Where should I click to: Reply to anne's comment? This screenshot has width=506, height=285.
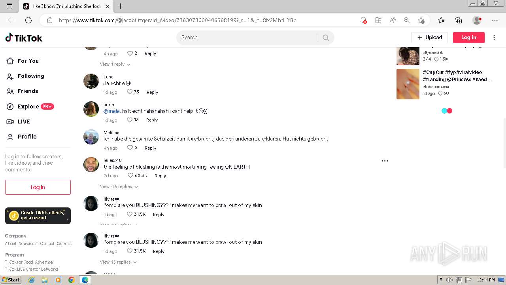[152, 120]
